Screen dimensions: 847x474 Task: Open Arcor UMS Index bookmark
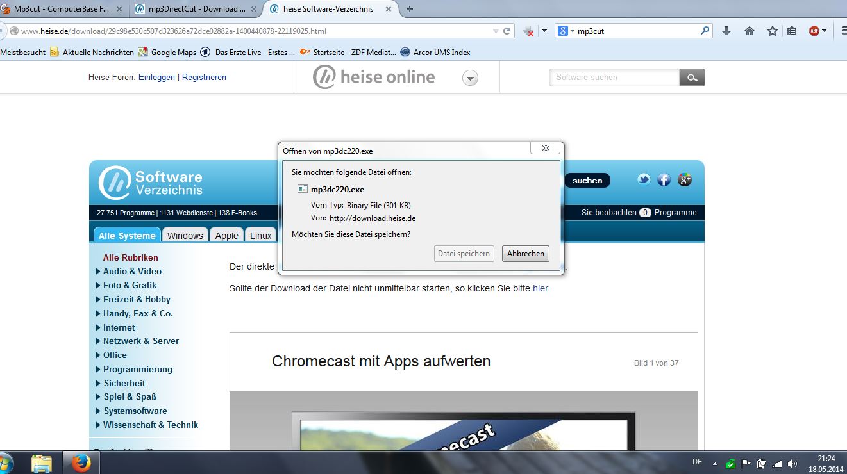pyautogui.click(x=435, y=53)
